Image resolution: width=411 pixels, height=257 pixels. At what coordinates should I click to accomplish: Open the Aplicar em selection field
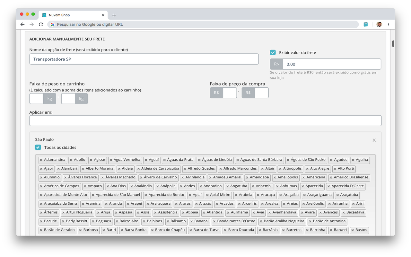tap(205, 120)
